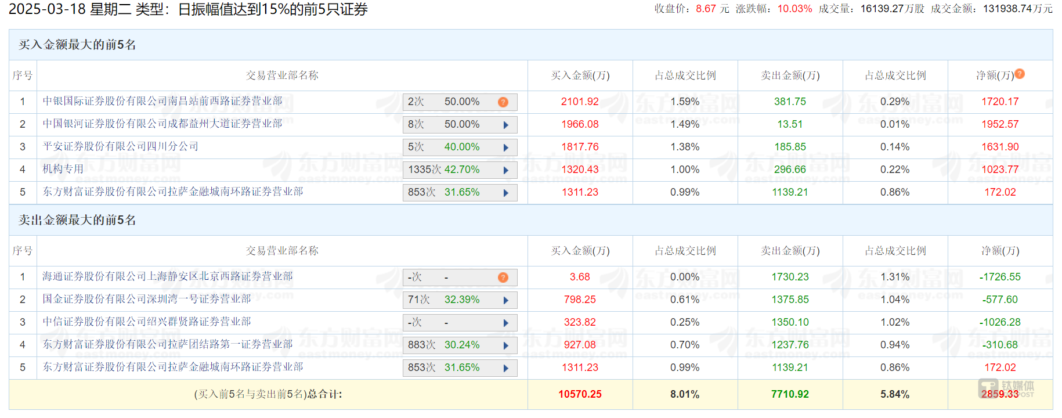The image size is (1062, 418).
Task: Click the 883次 30.24% stats box
Action: [460, 345]
